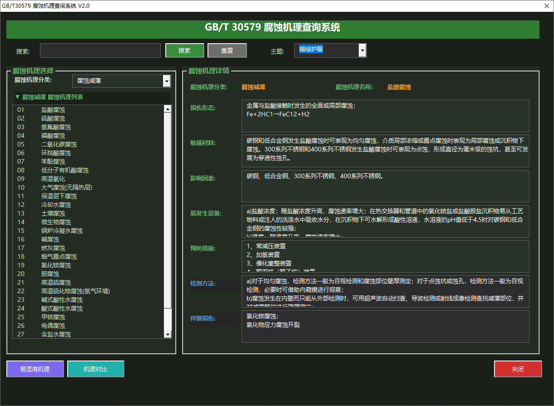The height and width of the screenshot is (406, 554).
Task: Select 04 磷酸腐蚀 in the list
Action: pyautogui.click(x=89, y=135)
